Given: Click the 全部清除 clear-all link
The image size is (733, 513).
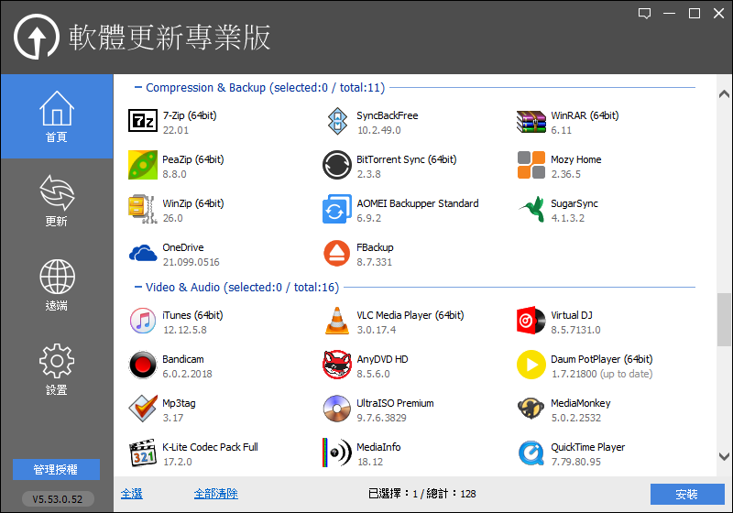Looking at the screenshot, I should (x=216, y=494).
